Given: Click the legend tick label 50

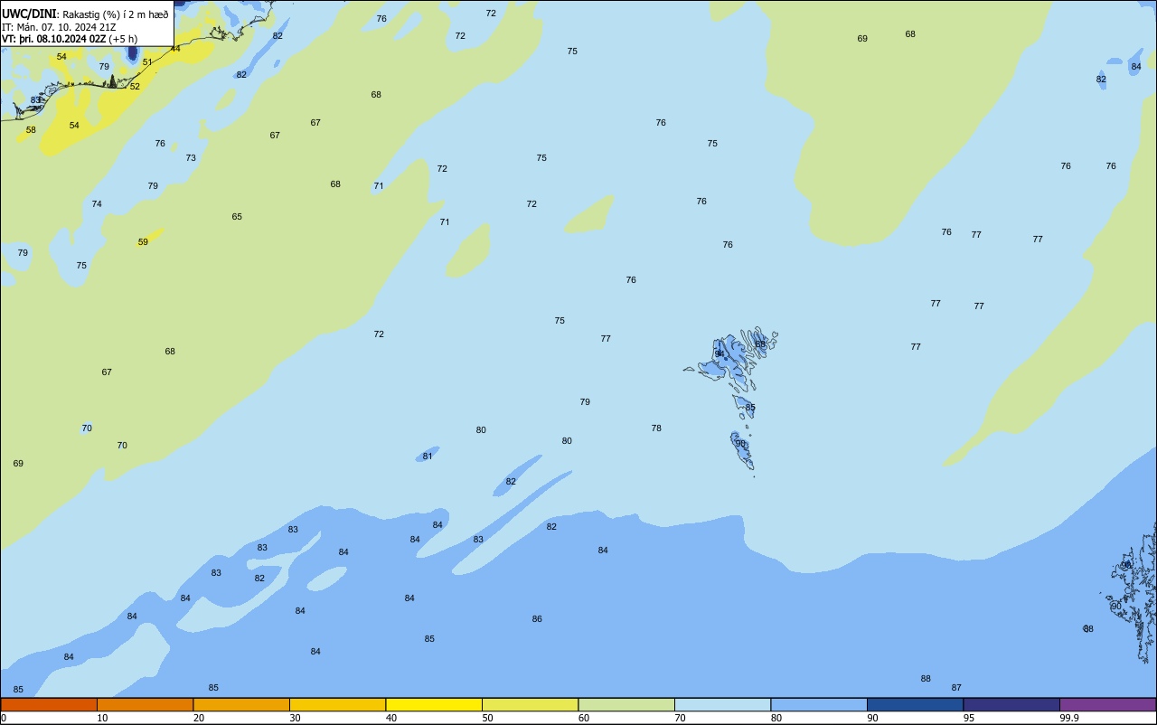Looking at the screenshot, I should (x=487, y=718).
